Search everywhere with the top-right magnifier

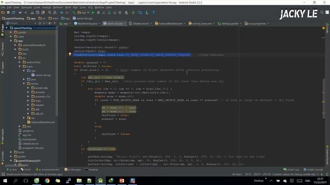tap(322, 12)
